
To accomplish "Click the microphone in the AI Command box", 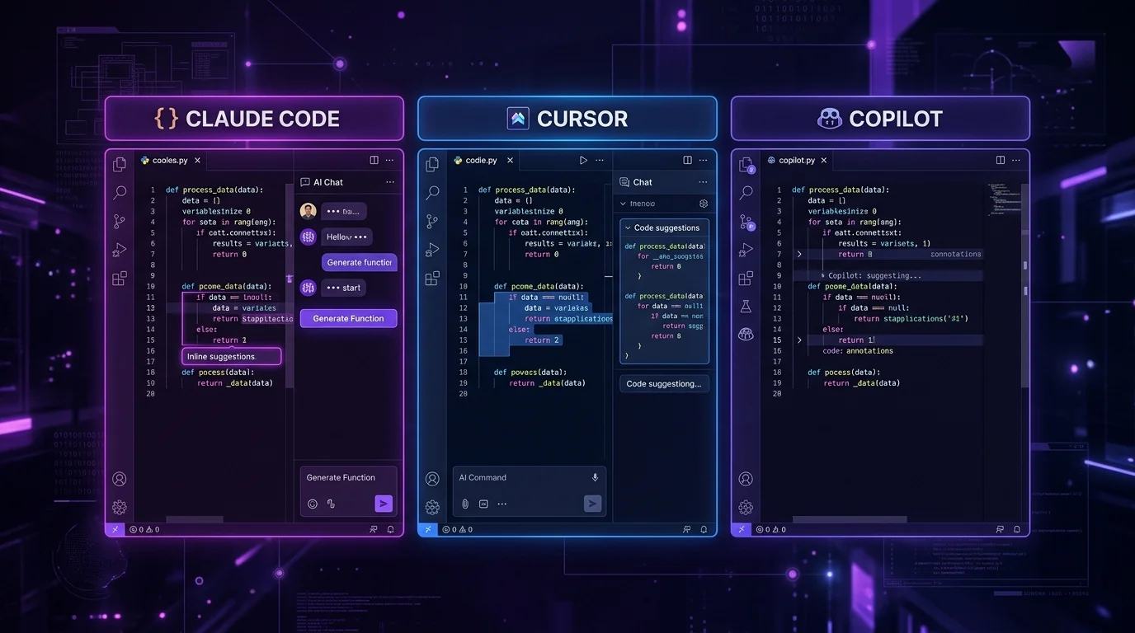I will point(595,477).
